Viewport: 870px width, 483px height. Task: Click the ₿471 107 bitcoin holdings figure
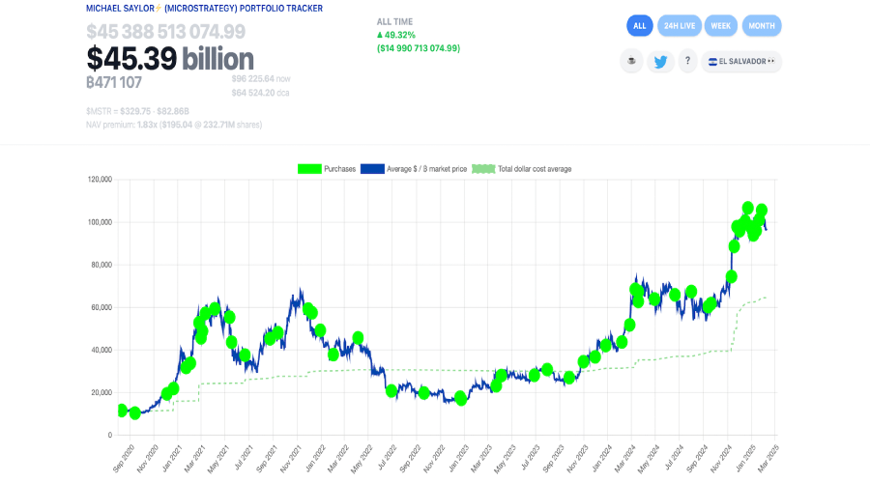coord(114,83)
